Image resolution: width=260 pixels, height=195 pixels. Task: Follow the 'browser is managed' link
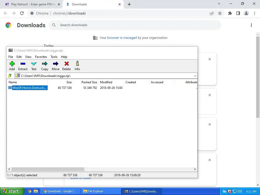pos(122,38)
